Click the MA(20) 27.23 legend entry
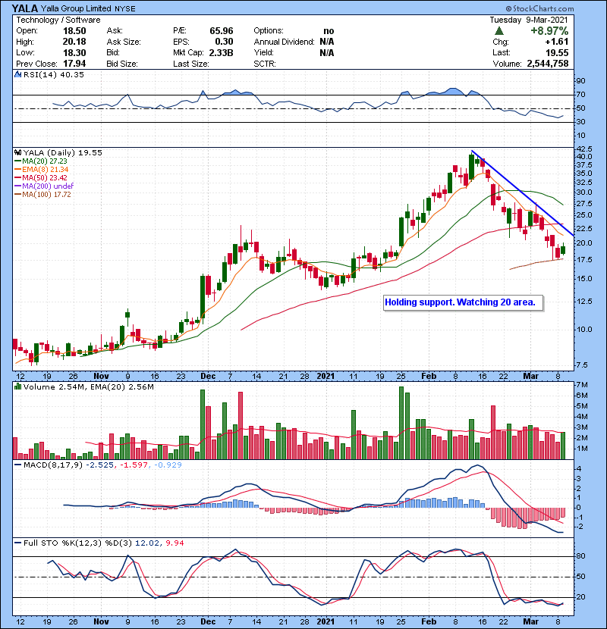Image resolution: width=607 pixels, height=629 pixels. 42,161
